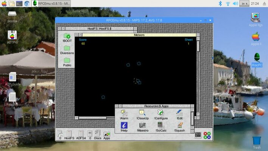
Task: Click the Meteors horizontal scrollbar thumb
Action: point(93,118)
